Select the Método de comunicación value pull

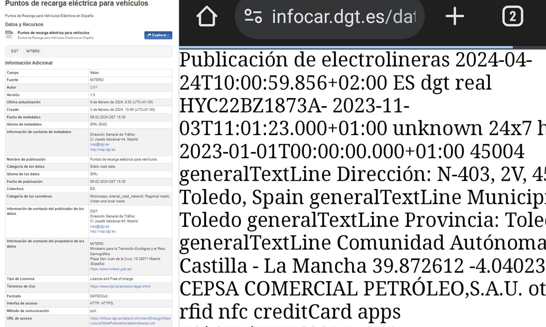point(93,311)
